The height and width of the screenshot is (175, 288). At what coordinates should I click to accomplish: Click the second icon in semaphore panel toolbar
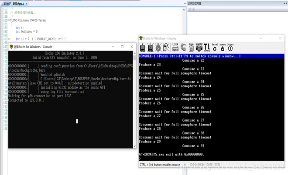(x=193, y=9)
